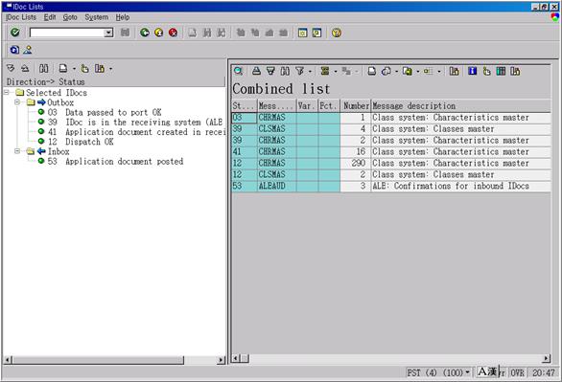Viewport: 562px width, 382px height.
Task: Click Sort ascending icon in list toolbar
Action: point(256,71)
